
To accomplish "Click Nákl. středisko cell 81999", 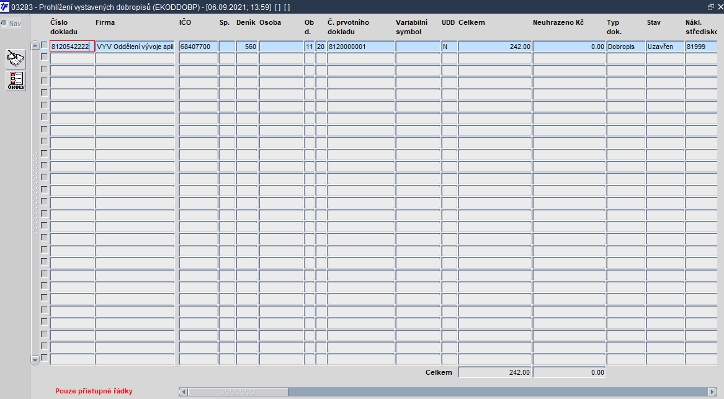I will pyautogui.click(x=701, y=46).
